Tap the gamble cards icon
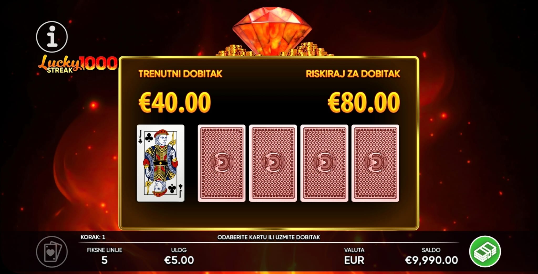Image resolution: width=538 pixels, height=274 pixels. click(x=52, y=251)
